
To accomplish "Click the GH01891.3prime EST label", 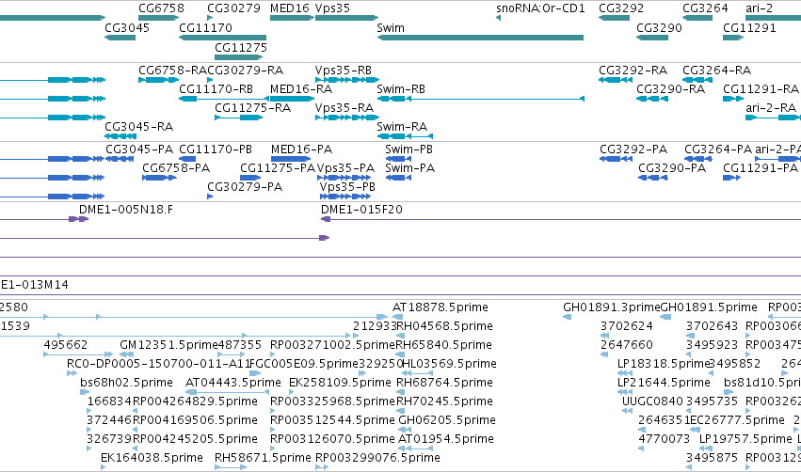I will (612, 307).
